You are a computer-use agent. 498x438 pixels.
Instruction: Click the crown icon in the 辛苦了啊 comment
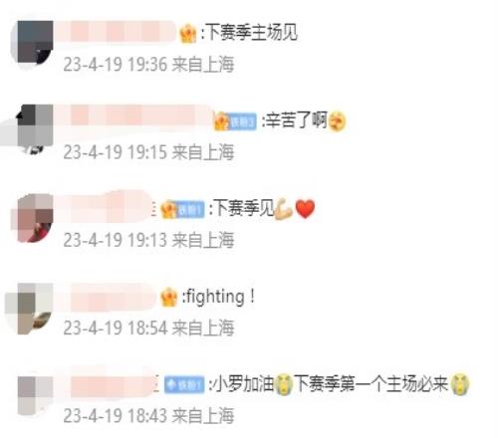coord(221,121)
